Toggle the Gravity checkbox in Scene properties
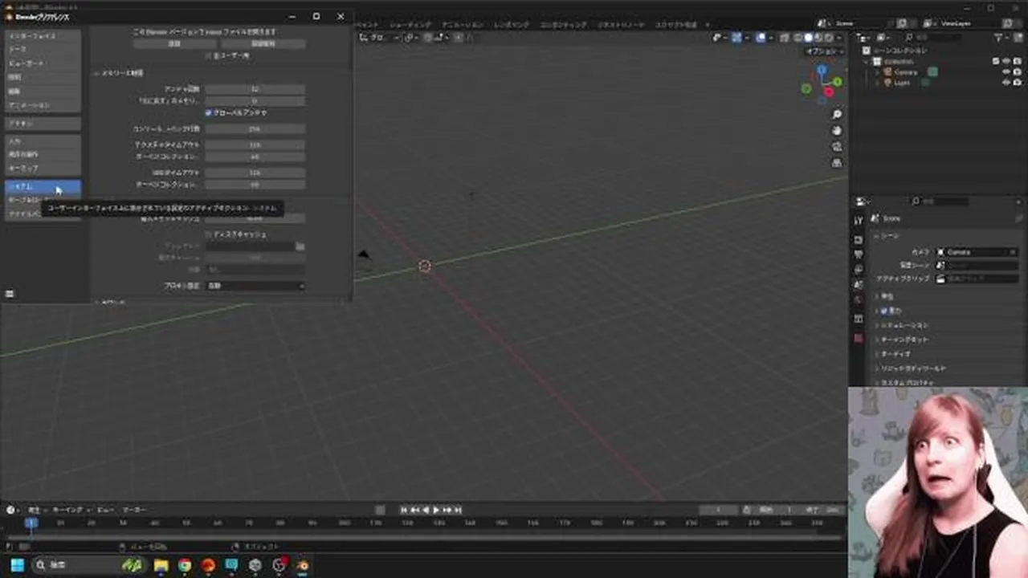This screenshot has height=578, width=1028. 884,311
